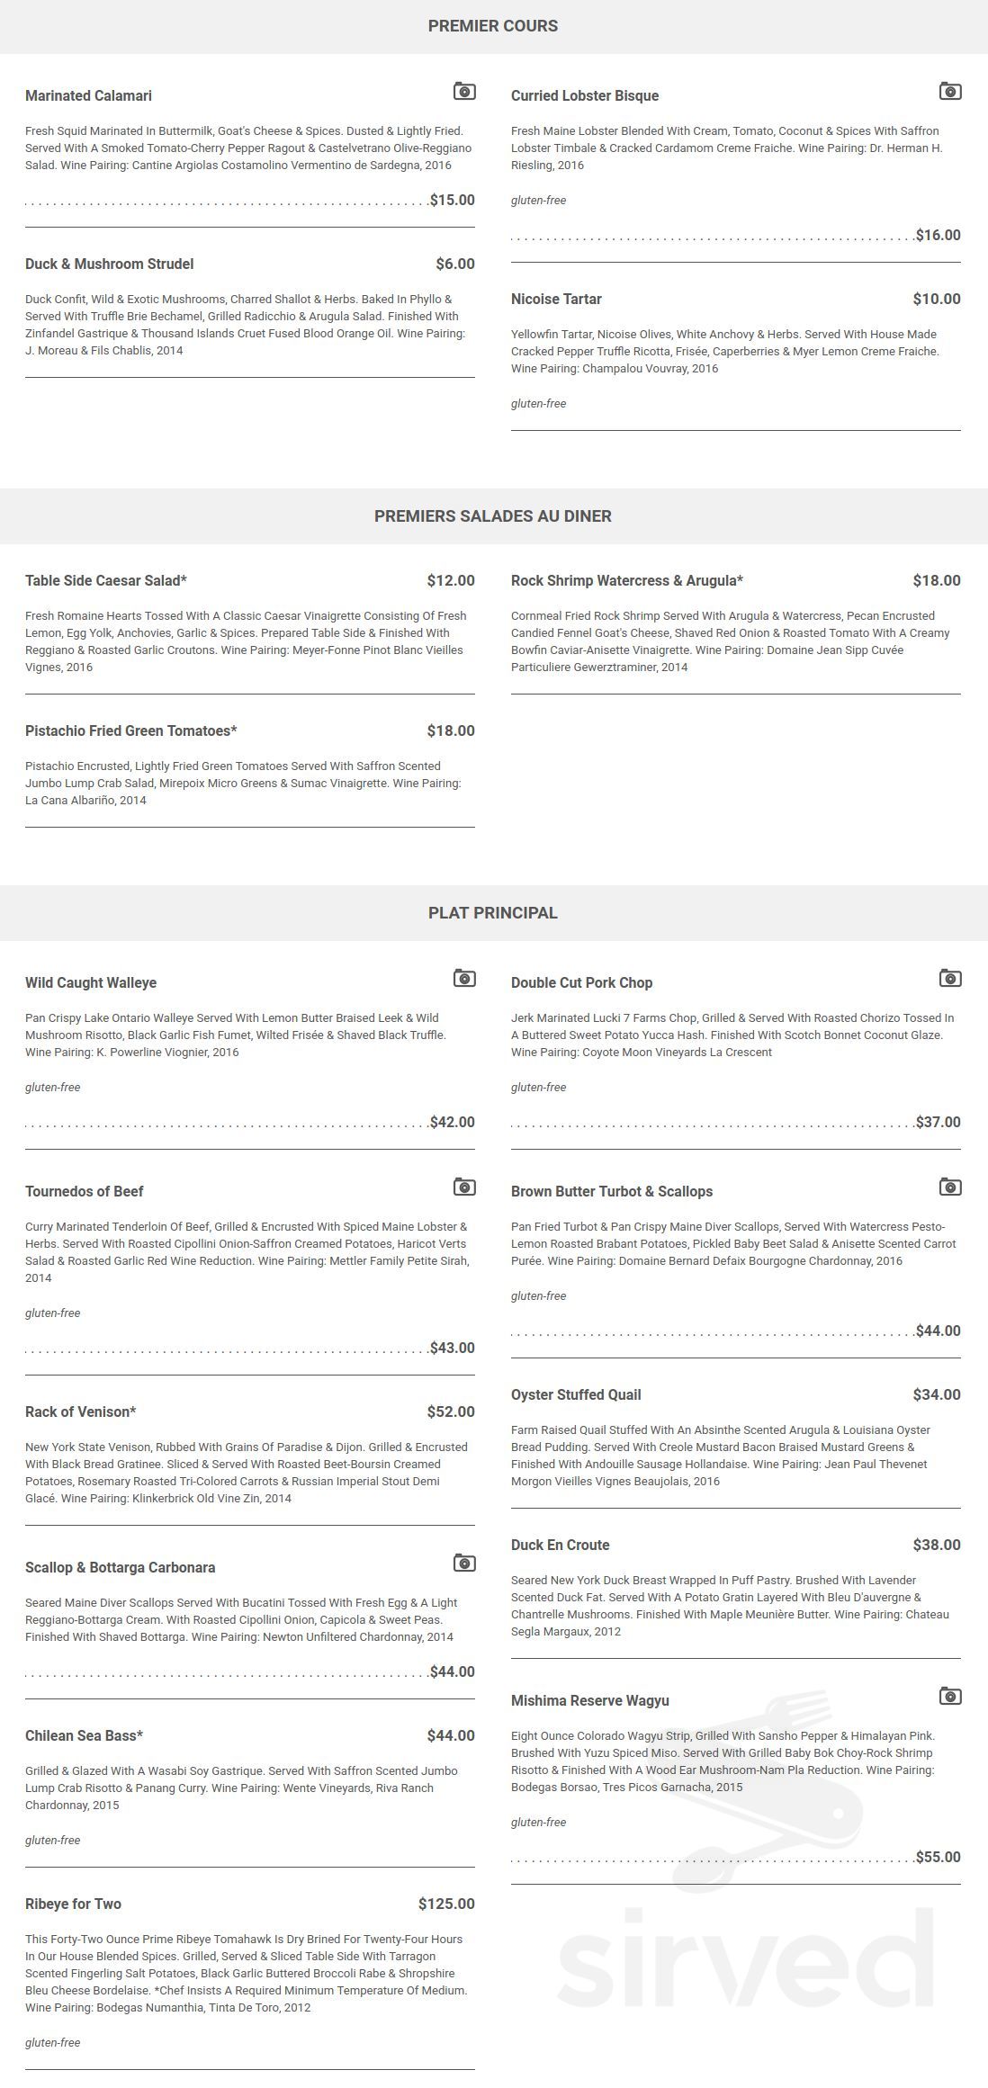Click the Brown Butter Turbot & Scallops camera icon
The image size is (988, 2088).
click(949, 1187)
